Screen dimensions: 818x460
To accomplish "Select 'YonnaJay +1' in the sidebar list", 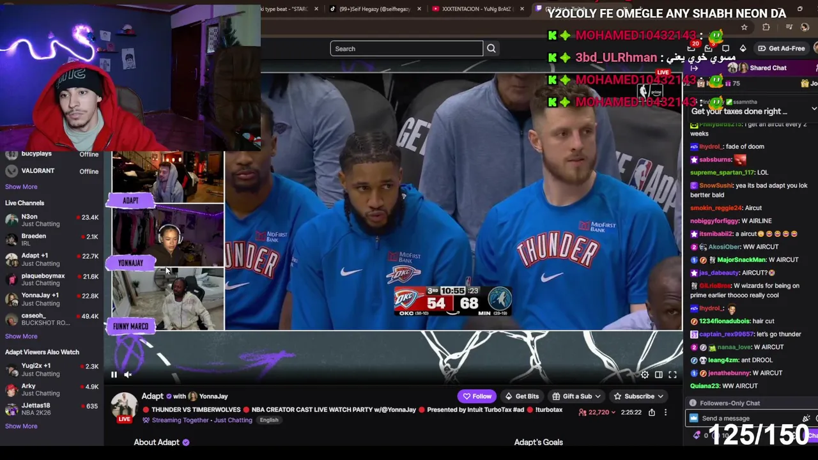I will [52, 299].
